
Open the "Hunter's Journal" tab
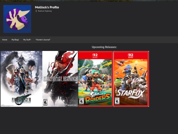click(43, 40)
